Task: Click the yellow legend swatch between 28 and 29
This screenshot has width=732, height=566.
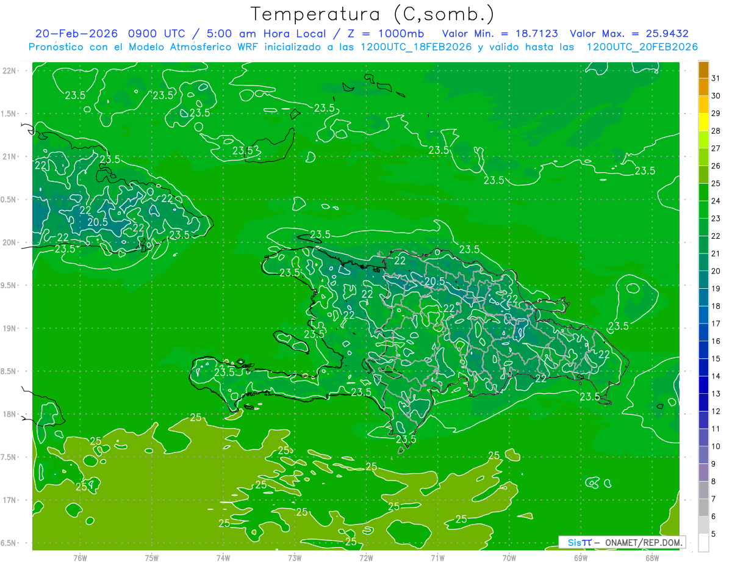Action: tap(704, 122)
